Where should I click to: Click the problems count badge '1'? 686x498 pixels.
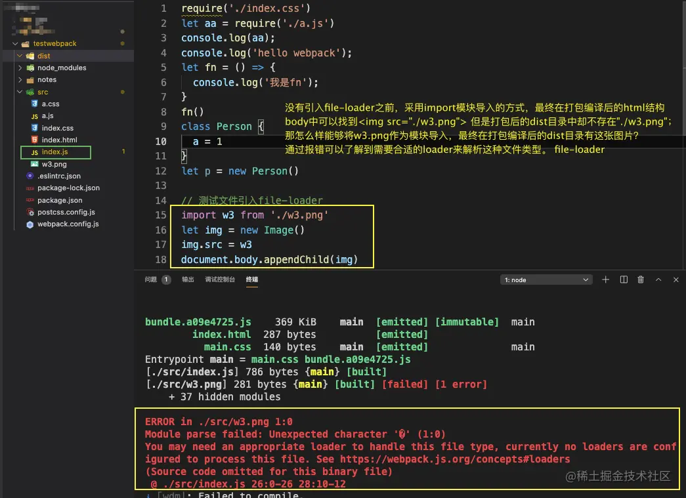(x=166, y=280)
